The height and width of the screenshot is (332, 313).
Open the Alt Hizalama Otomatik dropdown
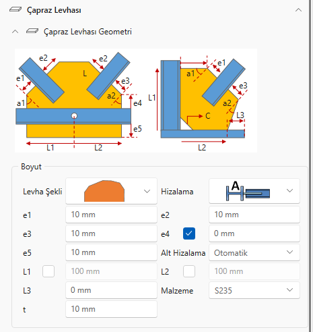[254, 252]
